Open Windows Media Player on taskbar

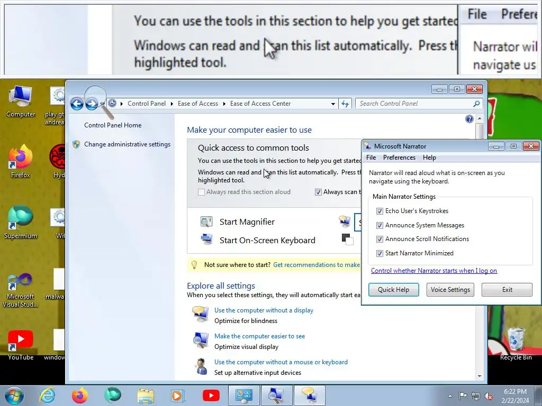pos(178,395)
